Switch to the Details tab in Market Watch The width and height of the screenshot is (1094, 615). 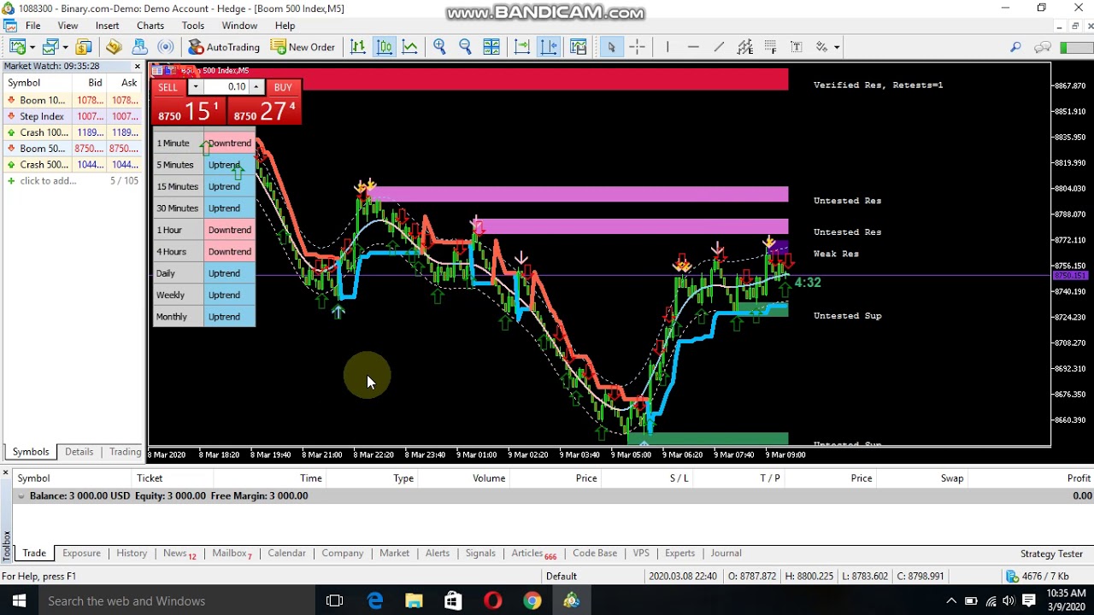coord(79,452)
